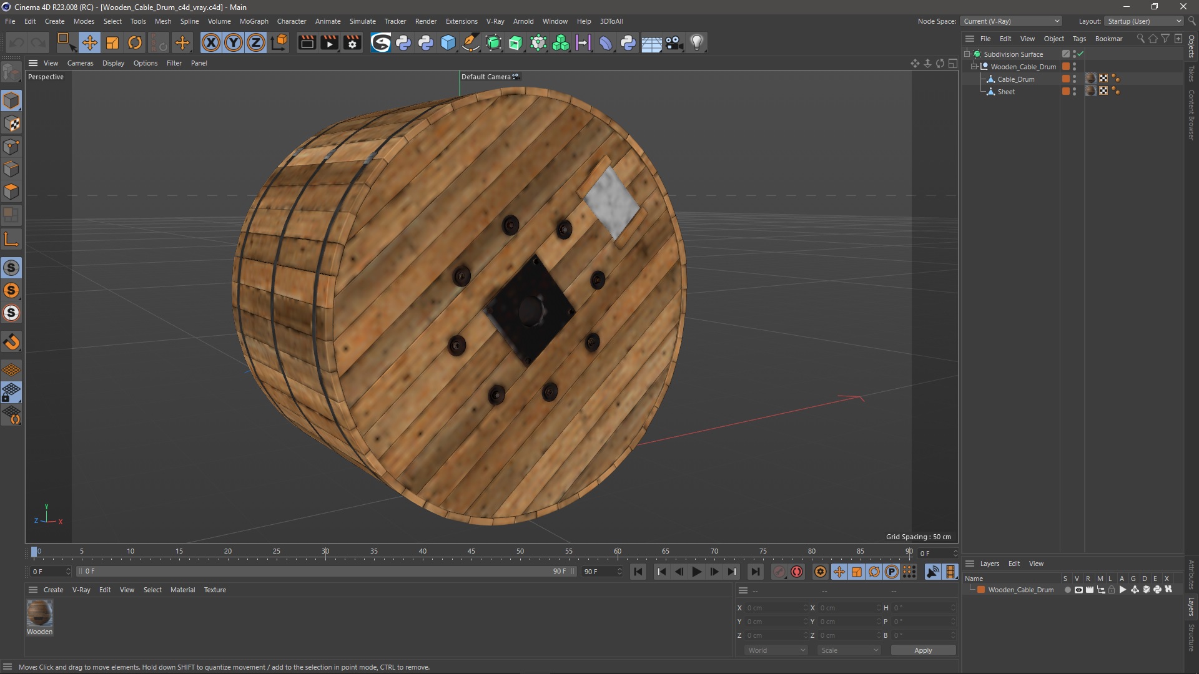Screen dimensions: 1199x674
Task: Toggle Z axis lock
Action: coord(256,42)
